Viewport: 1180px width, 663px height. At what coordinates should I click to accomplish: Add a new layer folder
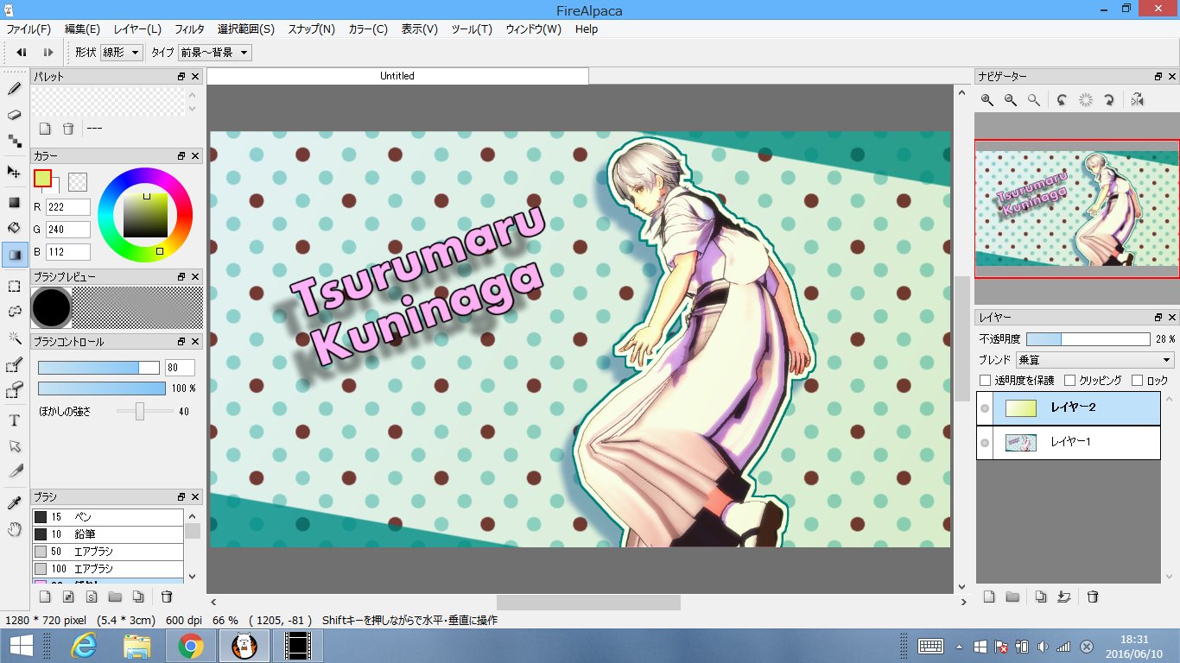(1012, 597)
